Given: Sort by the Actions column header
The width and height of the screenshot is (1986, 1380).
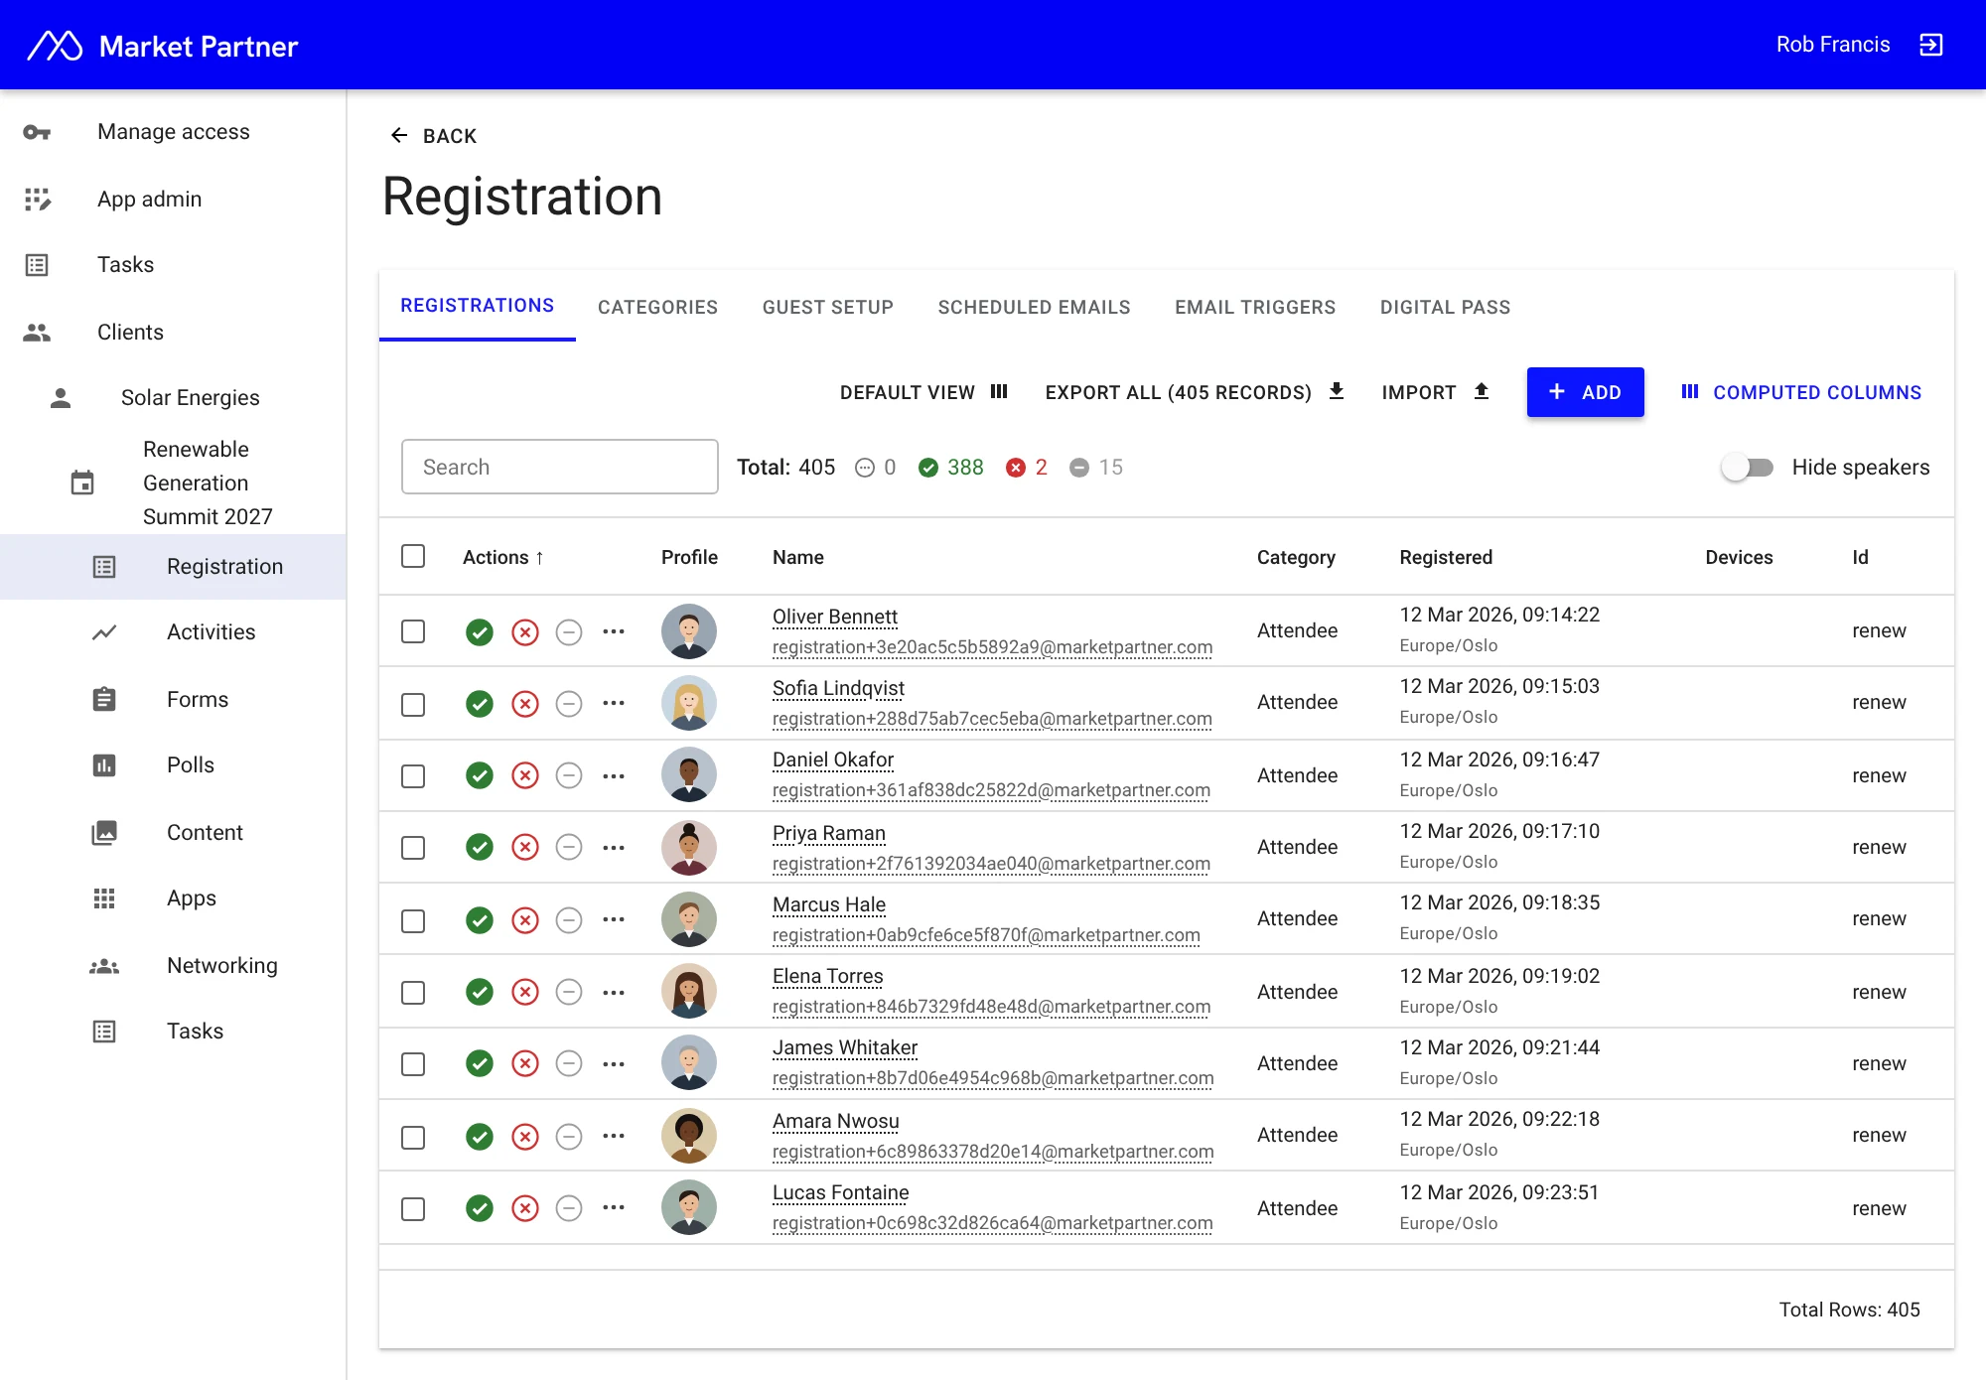Looking at the screenshot, I should pyautogui.click(x=503, y=557).
